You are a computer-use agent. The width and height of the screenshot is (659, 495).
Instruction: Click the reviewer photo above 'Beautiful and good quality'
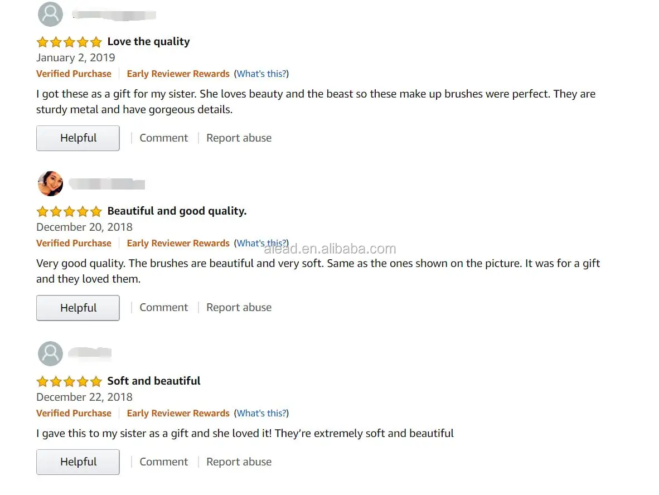tap(50, 183)
